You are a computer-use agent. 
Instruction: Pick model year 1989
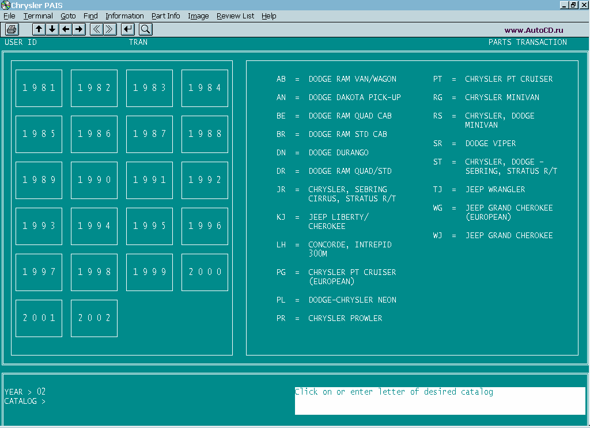coord(39,180)
